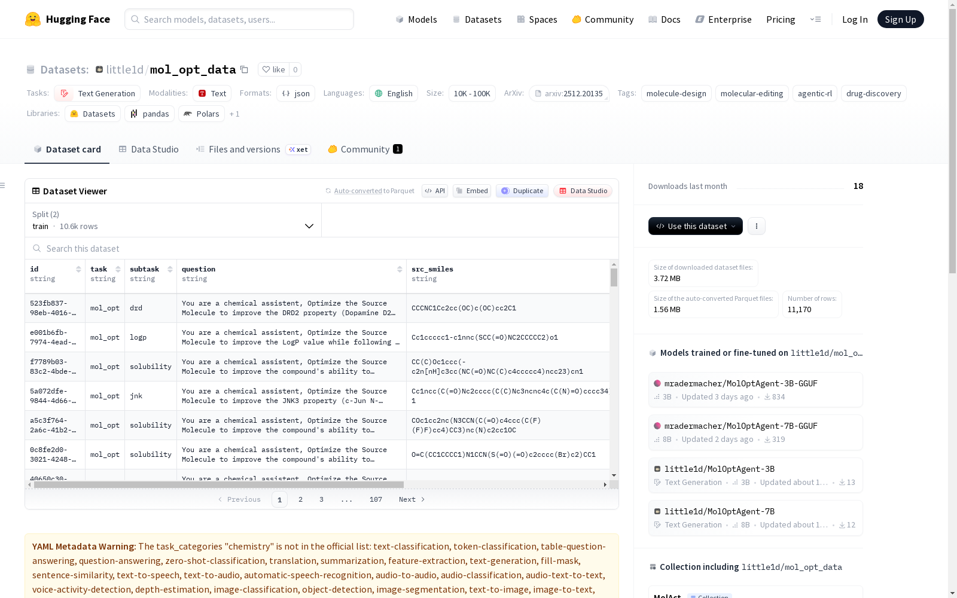The width and height of the screenshot is (957, 598).
Task: Click the left sidebar table-of-contents icon
Action: (x=2, y=185)
